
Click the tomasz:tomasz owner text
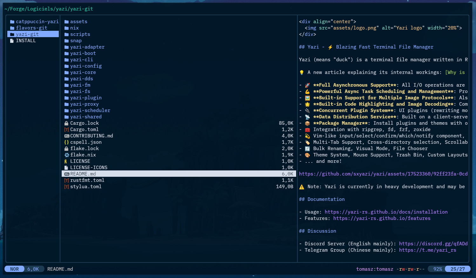[375, 269]
